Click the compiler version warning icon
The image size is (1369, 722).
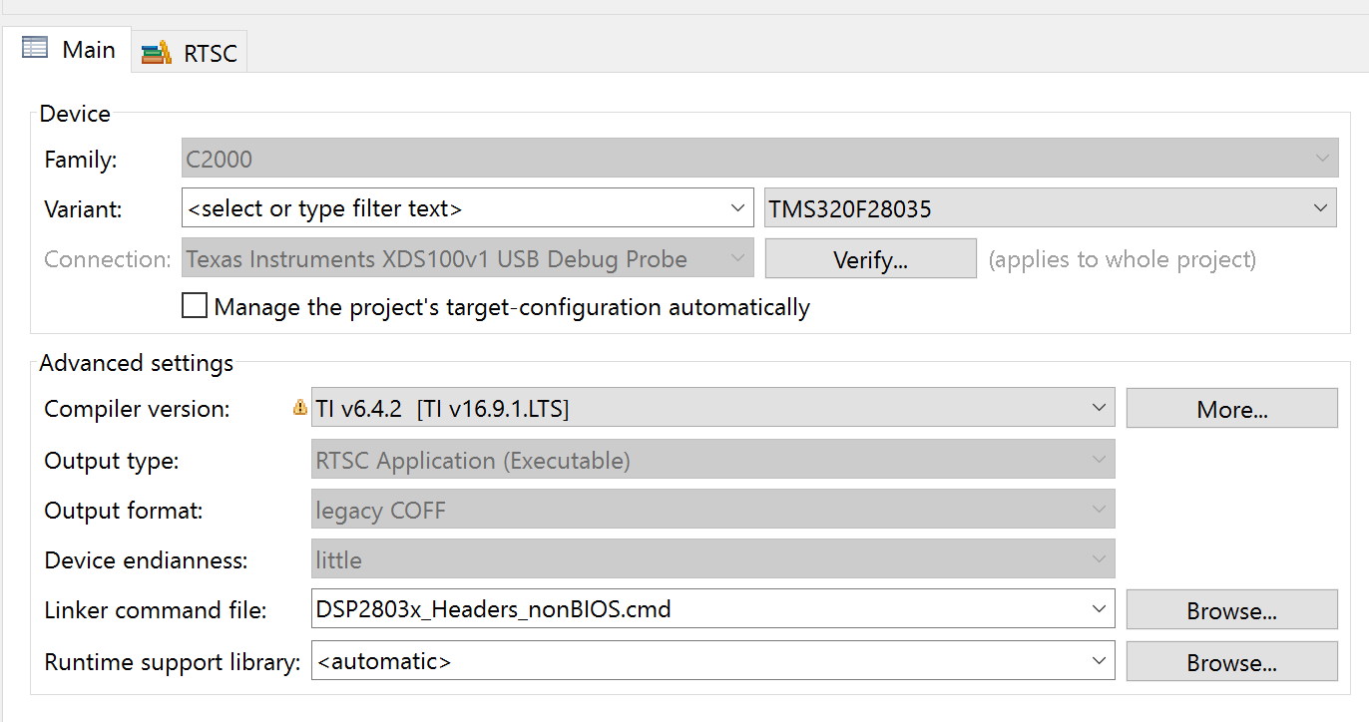299,408
